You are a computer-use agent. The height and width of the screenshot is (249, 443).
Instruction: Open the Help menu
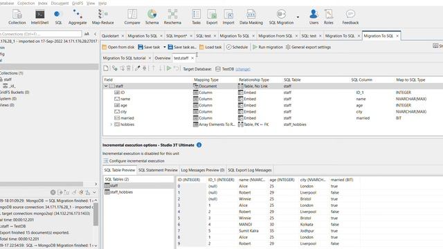coord(102,3)
